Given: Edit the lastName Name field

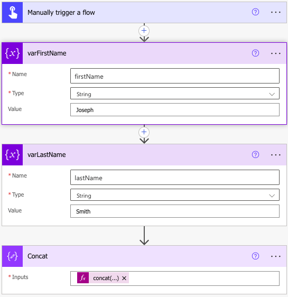Looking at the screenshot, I should [x=175, y=177].
